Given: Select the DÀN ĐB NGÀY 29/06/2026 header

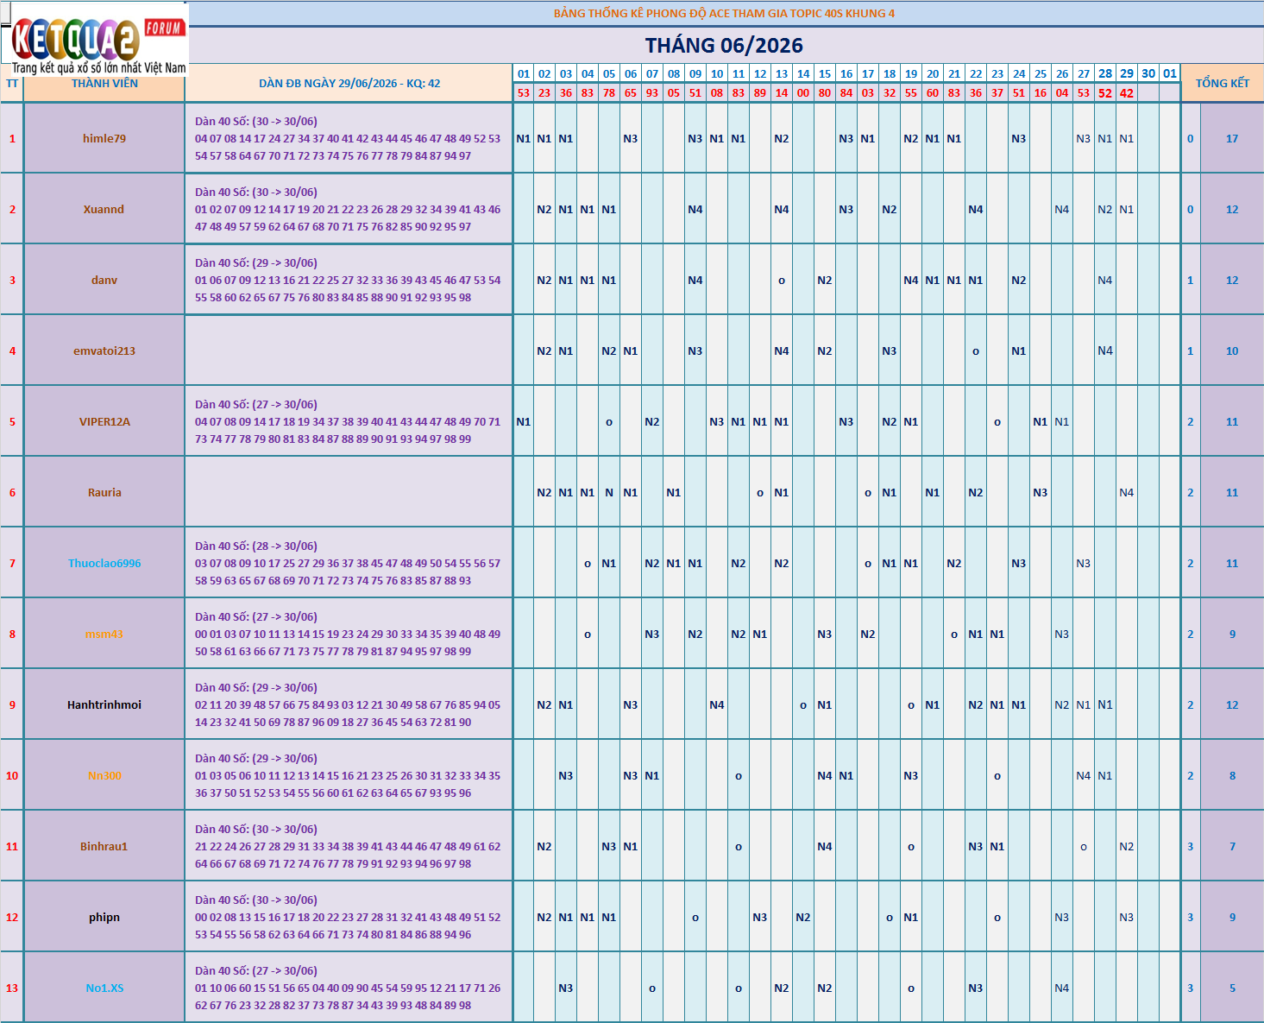Looking at the screenshot, I should [349, 83].
